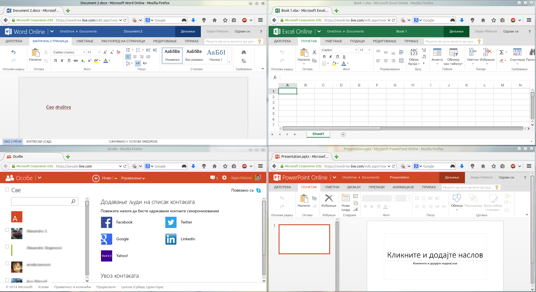Connect the Facebook account icon
Image resolution: width=536 pixels, height=292 pixels.
click(x=107, y=222)
